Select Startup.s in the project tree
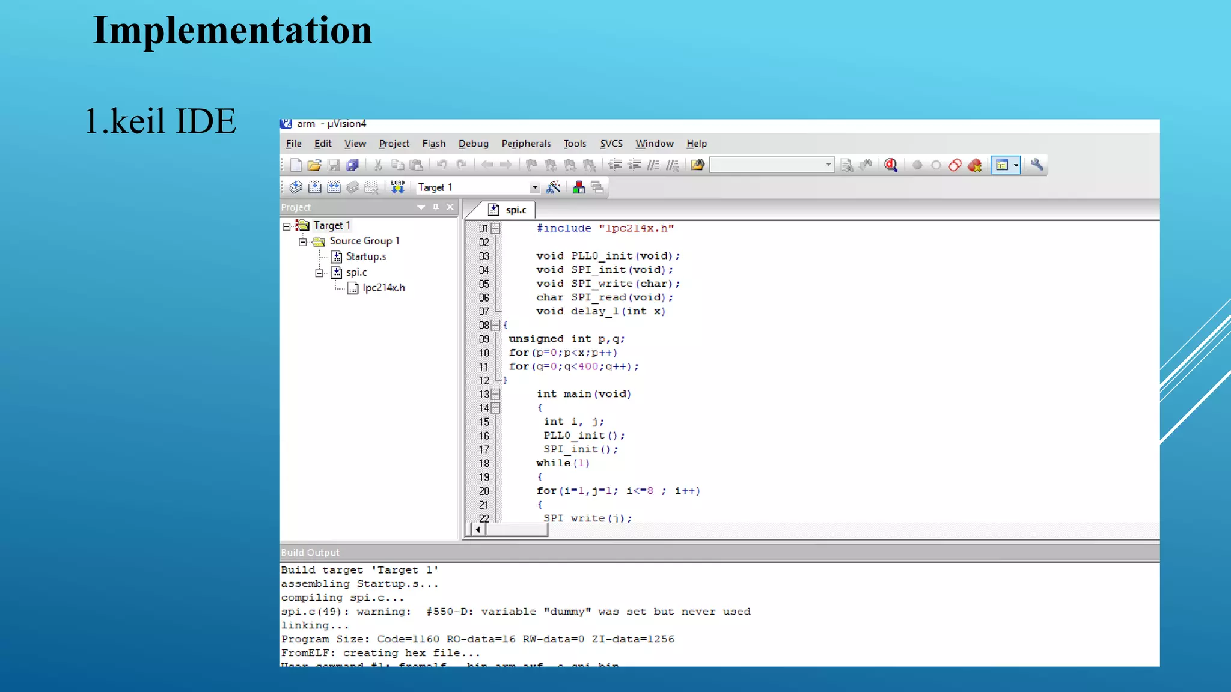Image resolution: width=1231 pixels, height=692 pixels. (x=366, y=257)
